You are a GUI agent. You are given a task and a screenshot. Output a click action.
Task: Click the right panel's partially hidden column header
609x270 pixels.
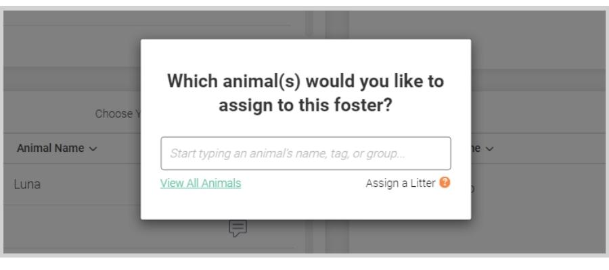click(x=477, y=148)
